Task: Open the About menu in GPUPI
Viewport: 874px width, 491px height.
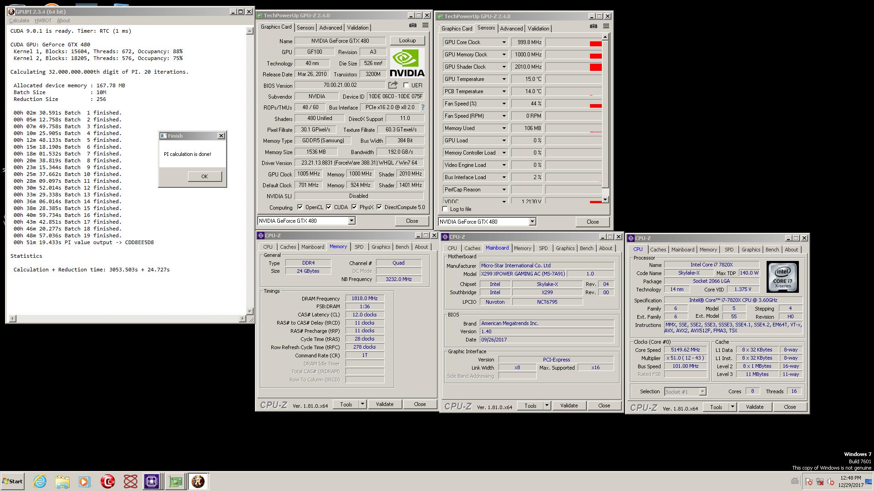Action: click(x=63, y=20)
